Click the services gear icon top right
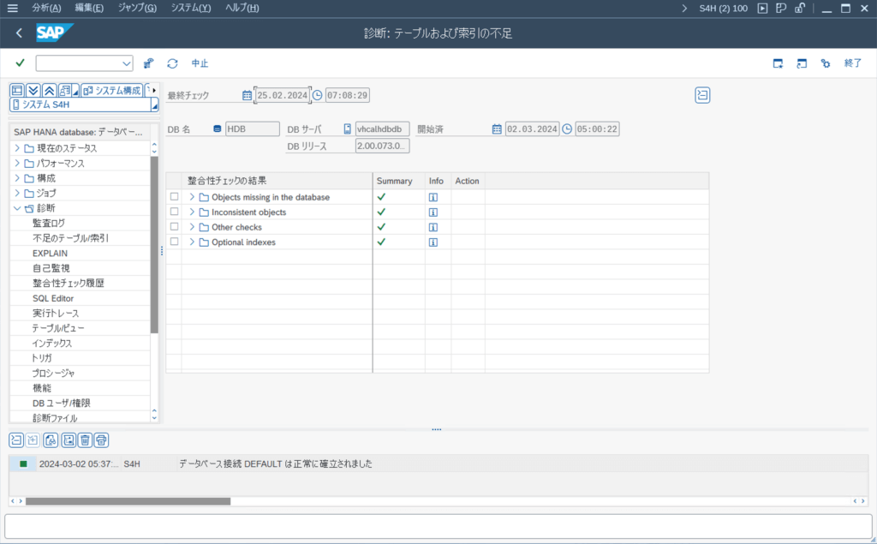The image size is (877, 544). tap(825, 63)
